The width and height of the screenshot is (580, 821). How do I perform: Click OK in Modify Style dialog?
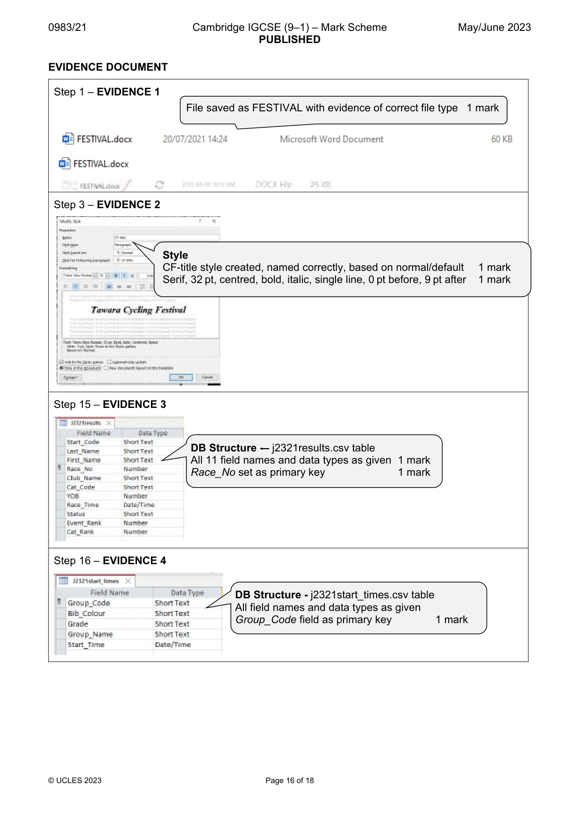coord(181,377)
